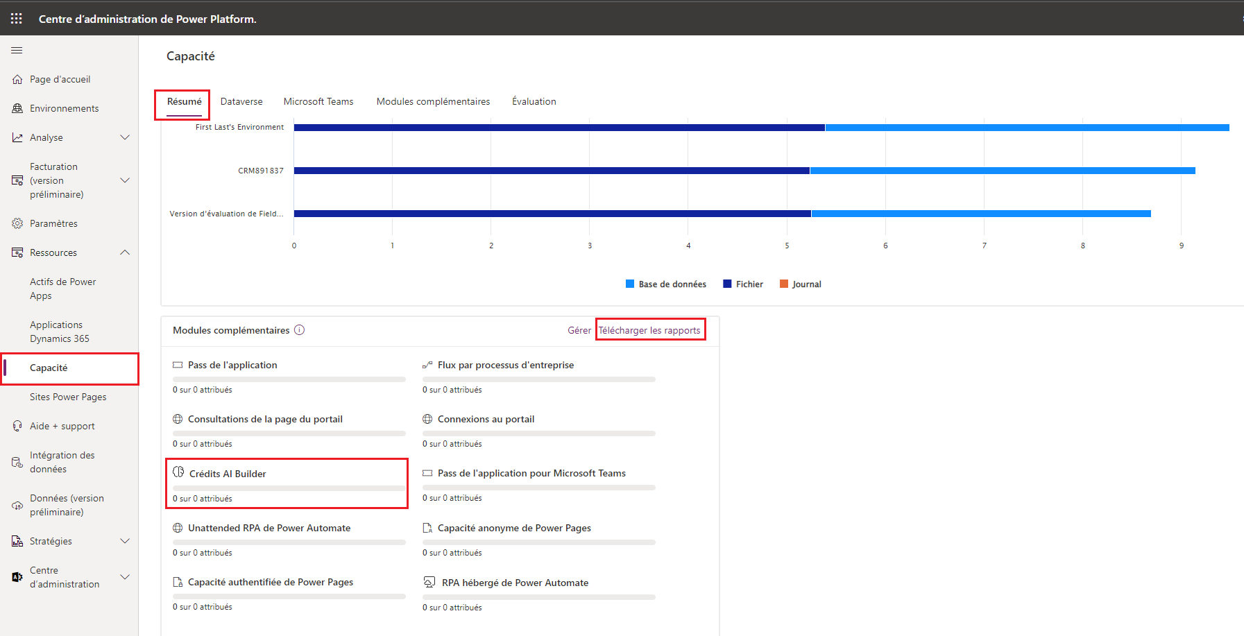Collapse the Ressources section chevron
Screen dimensions: 1244x636
point(125,252)
